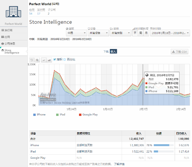Viewport: 192px width, 167px height.
Task: Toggle iPad series in chart legend
Action: click(x=61, y=115)
